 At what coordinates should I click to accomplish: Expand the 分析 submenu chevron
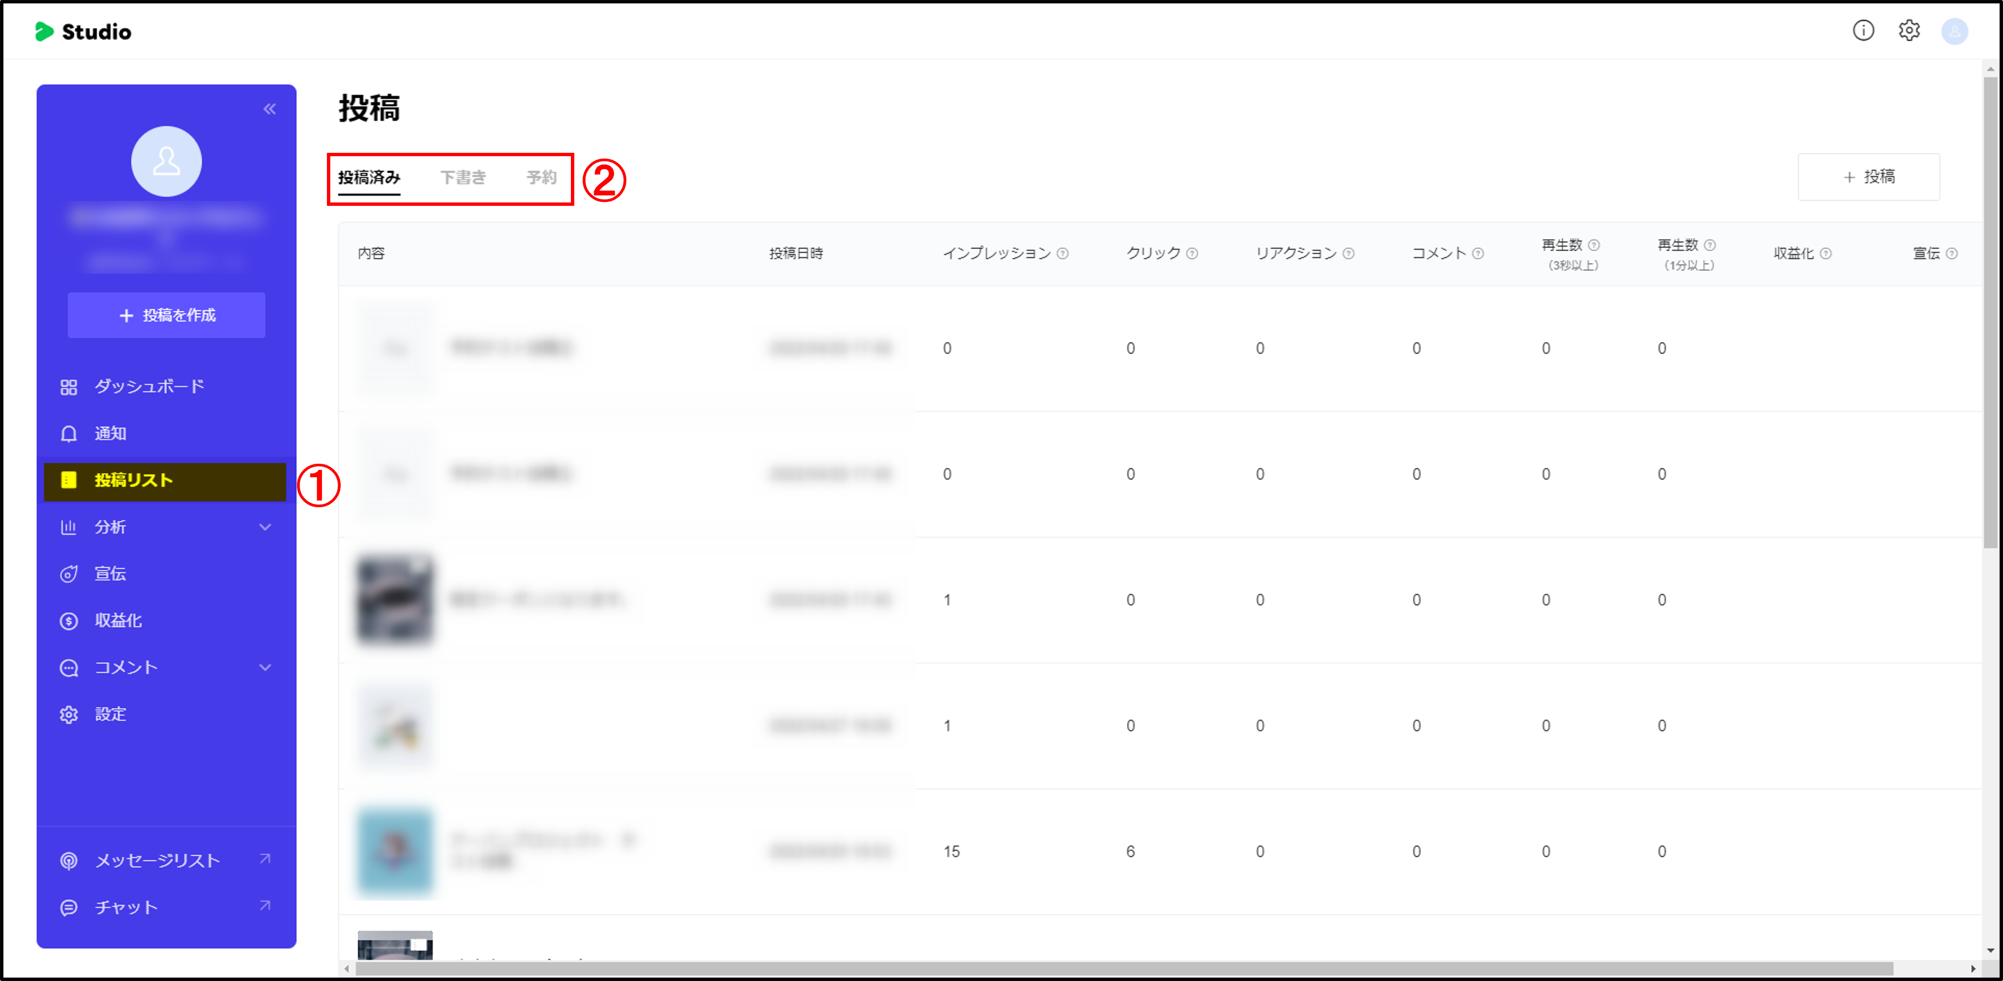[265, 527]
